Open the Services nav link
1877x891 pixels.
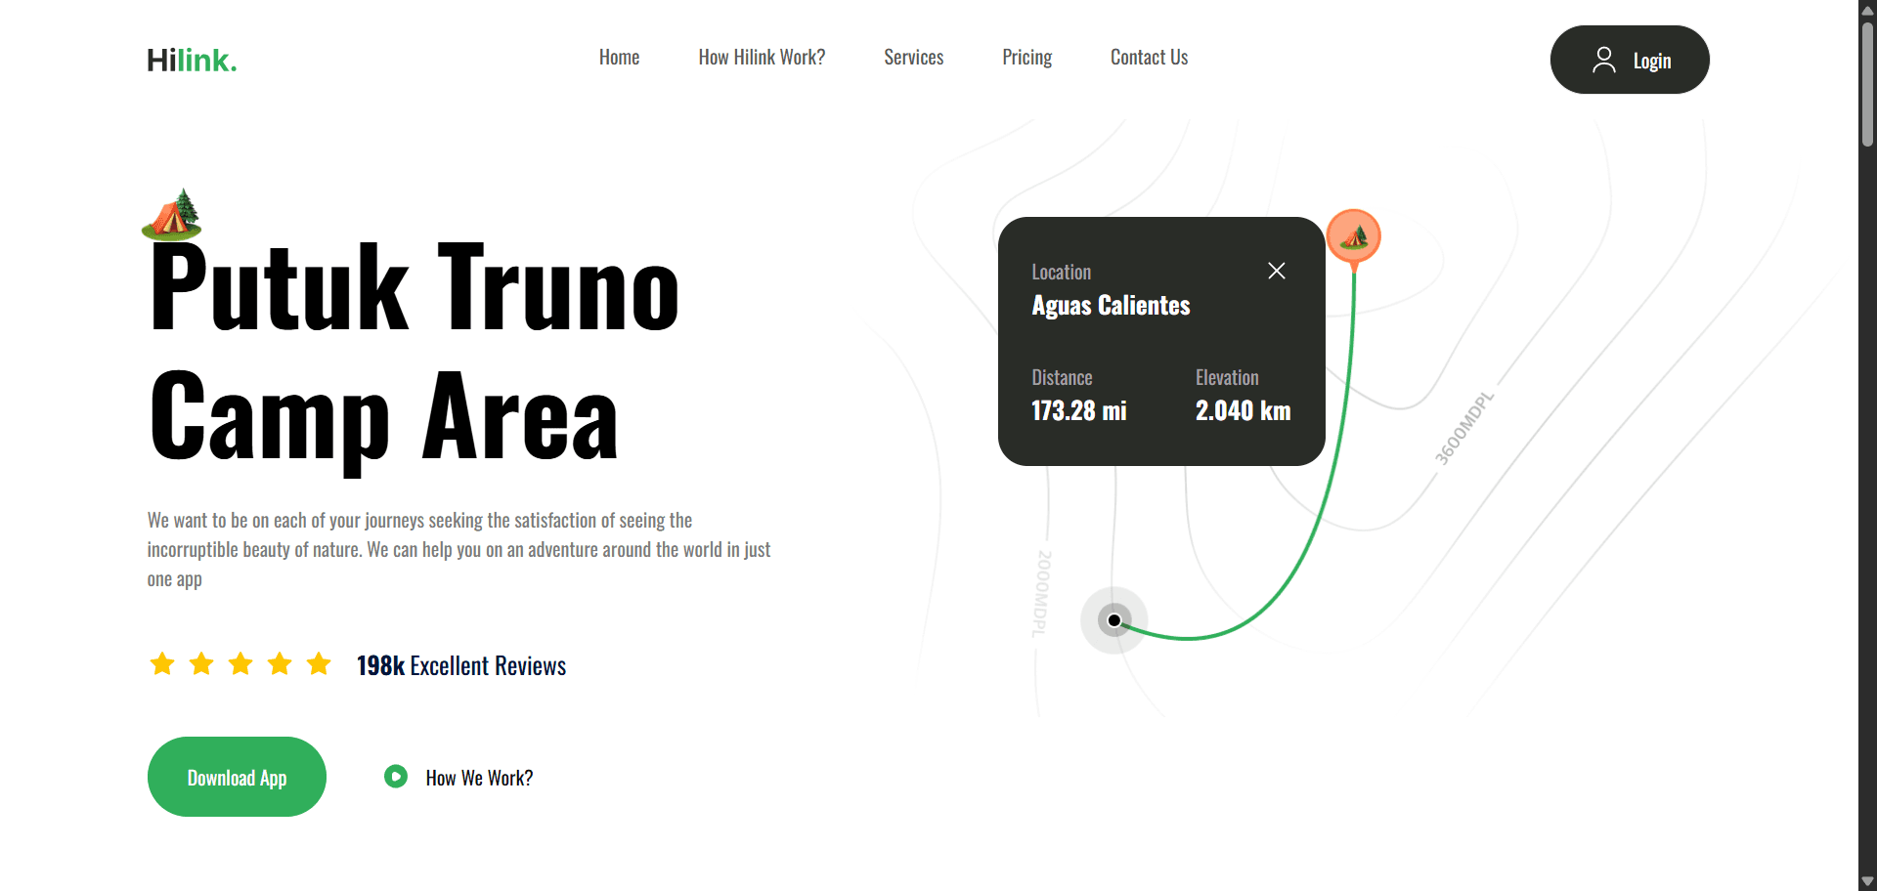(913, 58)
